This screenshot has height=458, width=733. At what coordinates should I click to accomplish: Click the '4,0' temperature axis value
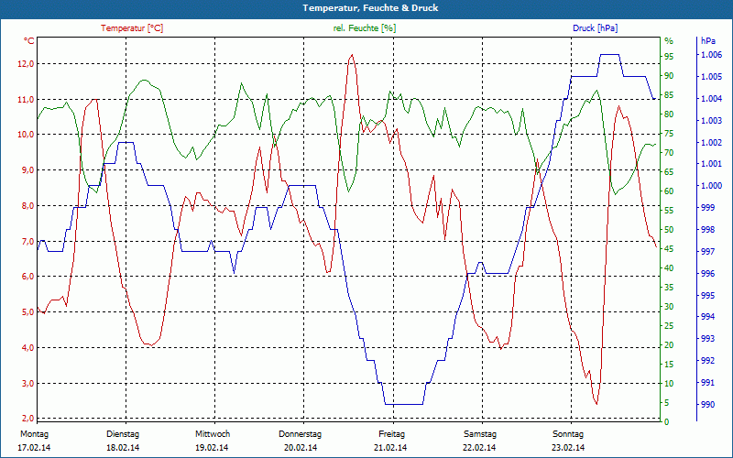point(27,348)
